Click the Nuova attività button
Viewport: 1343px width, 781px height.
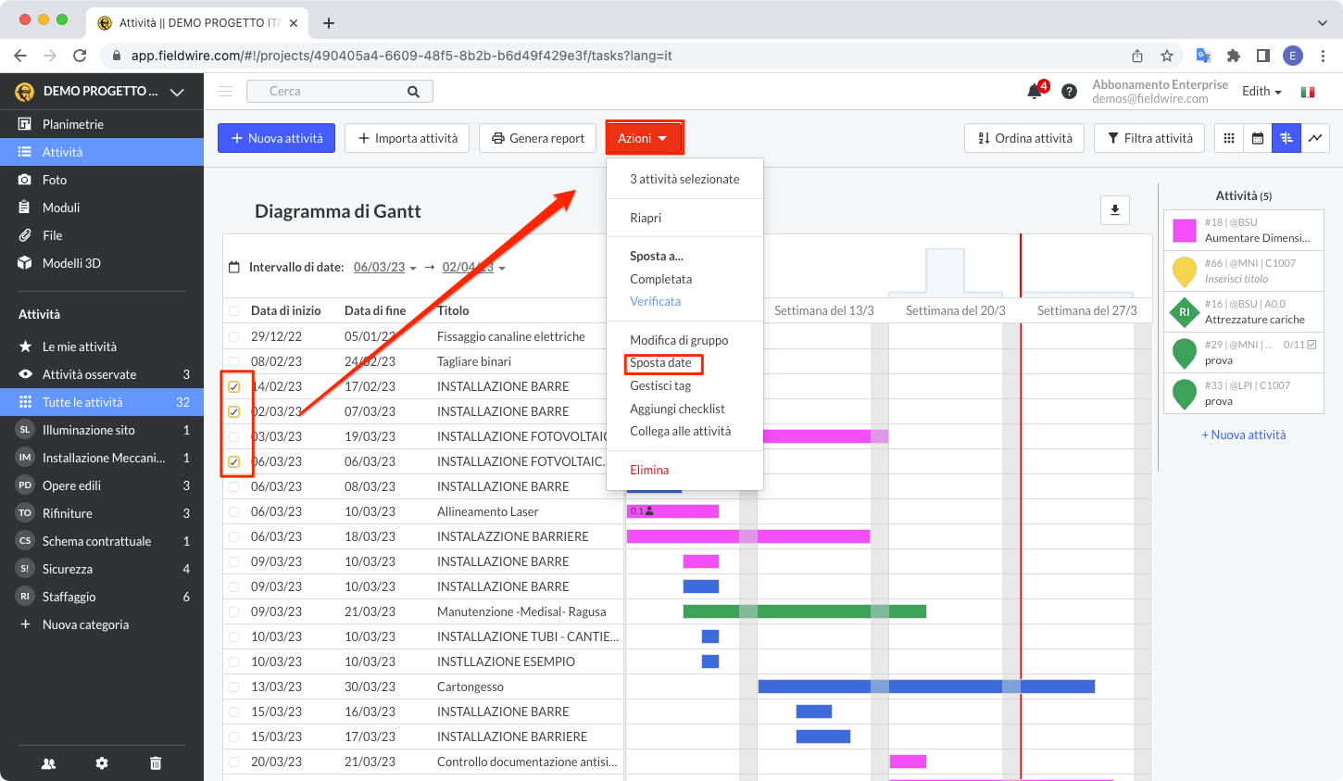coord(276,138)
